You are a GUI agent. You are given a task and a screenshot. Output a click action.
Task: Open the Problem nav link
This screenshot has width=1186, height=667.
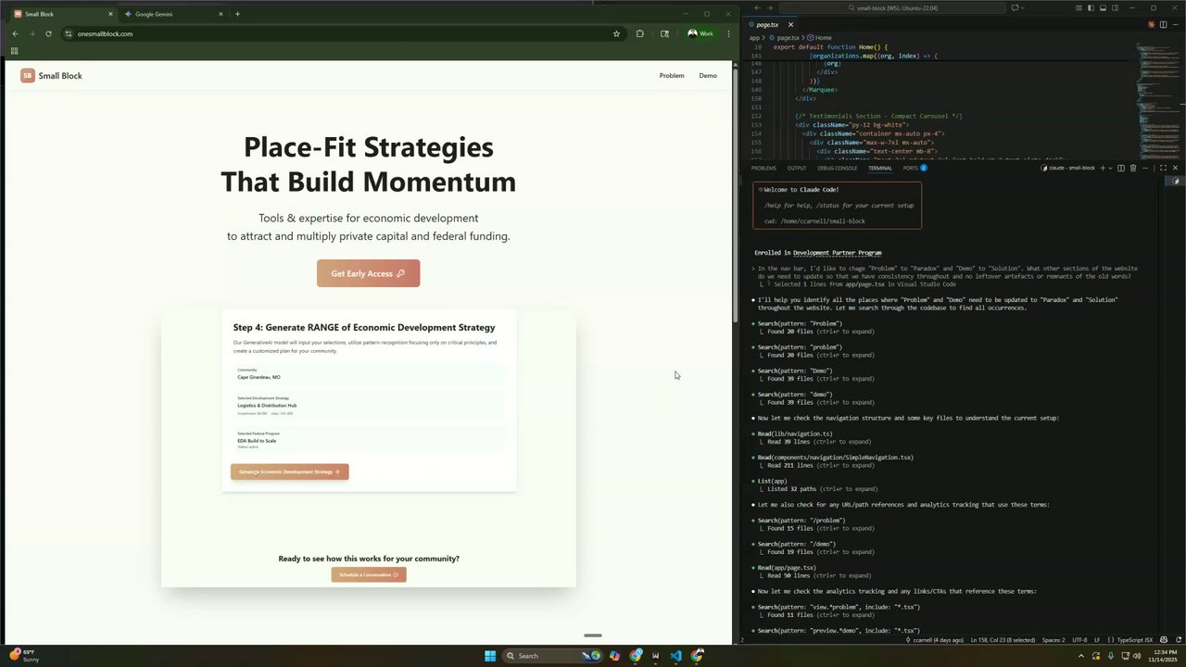pos(672,76)
